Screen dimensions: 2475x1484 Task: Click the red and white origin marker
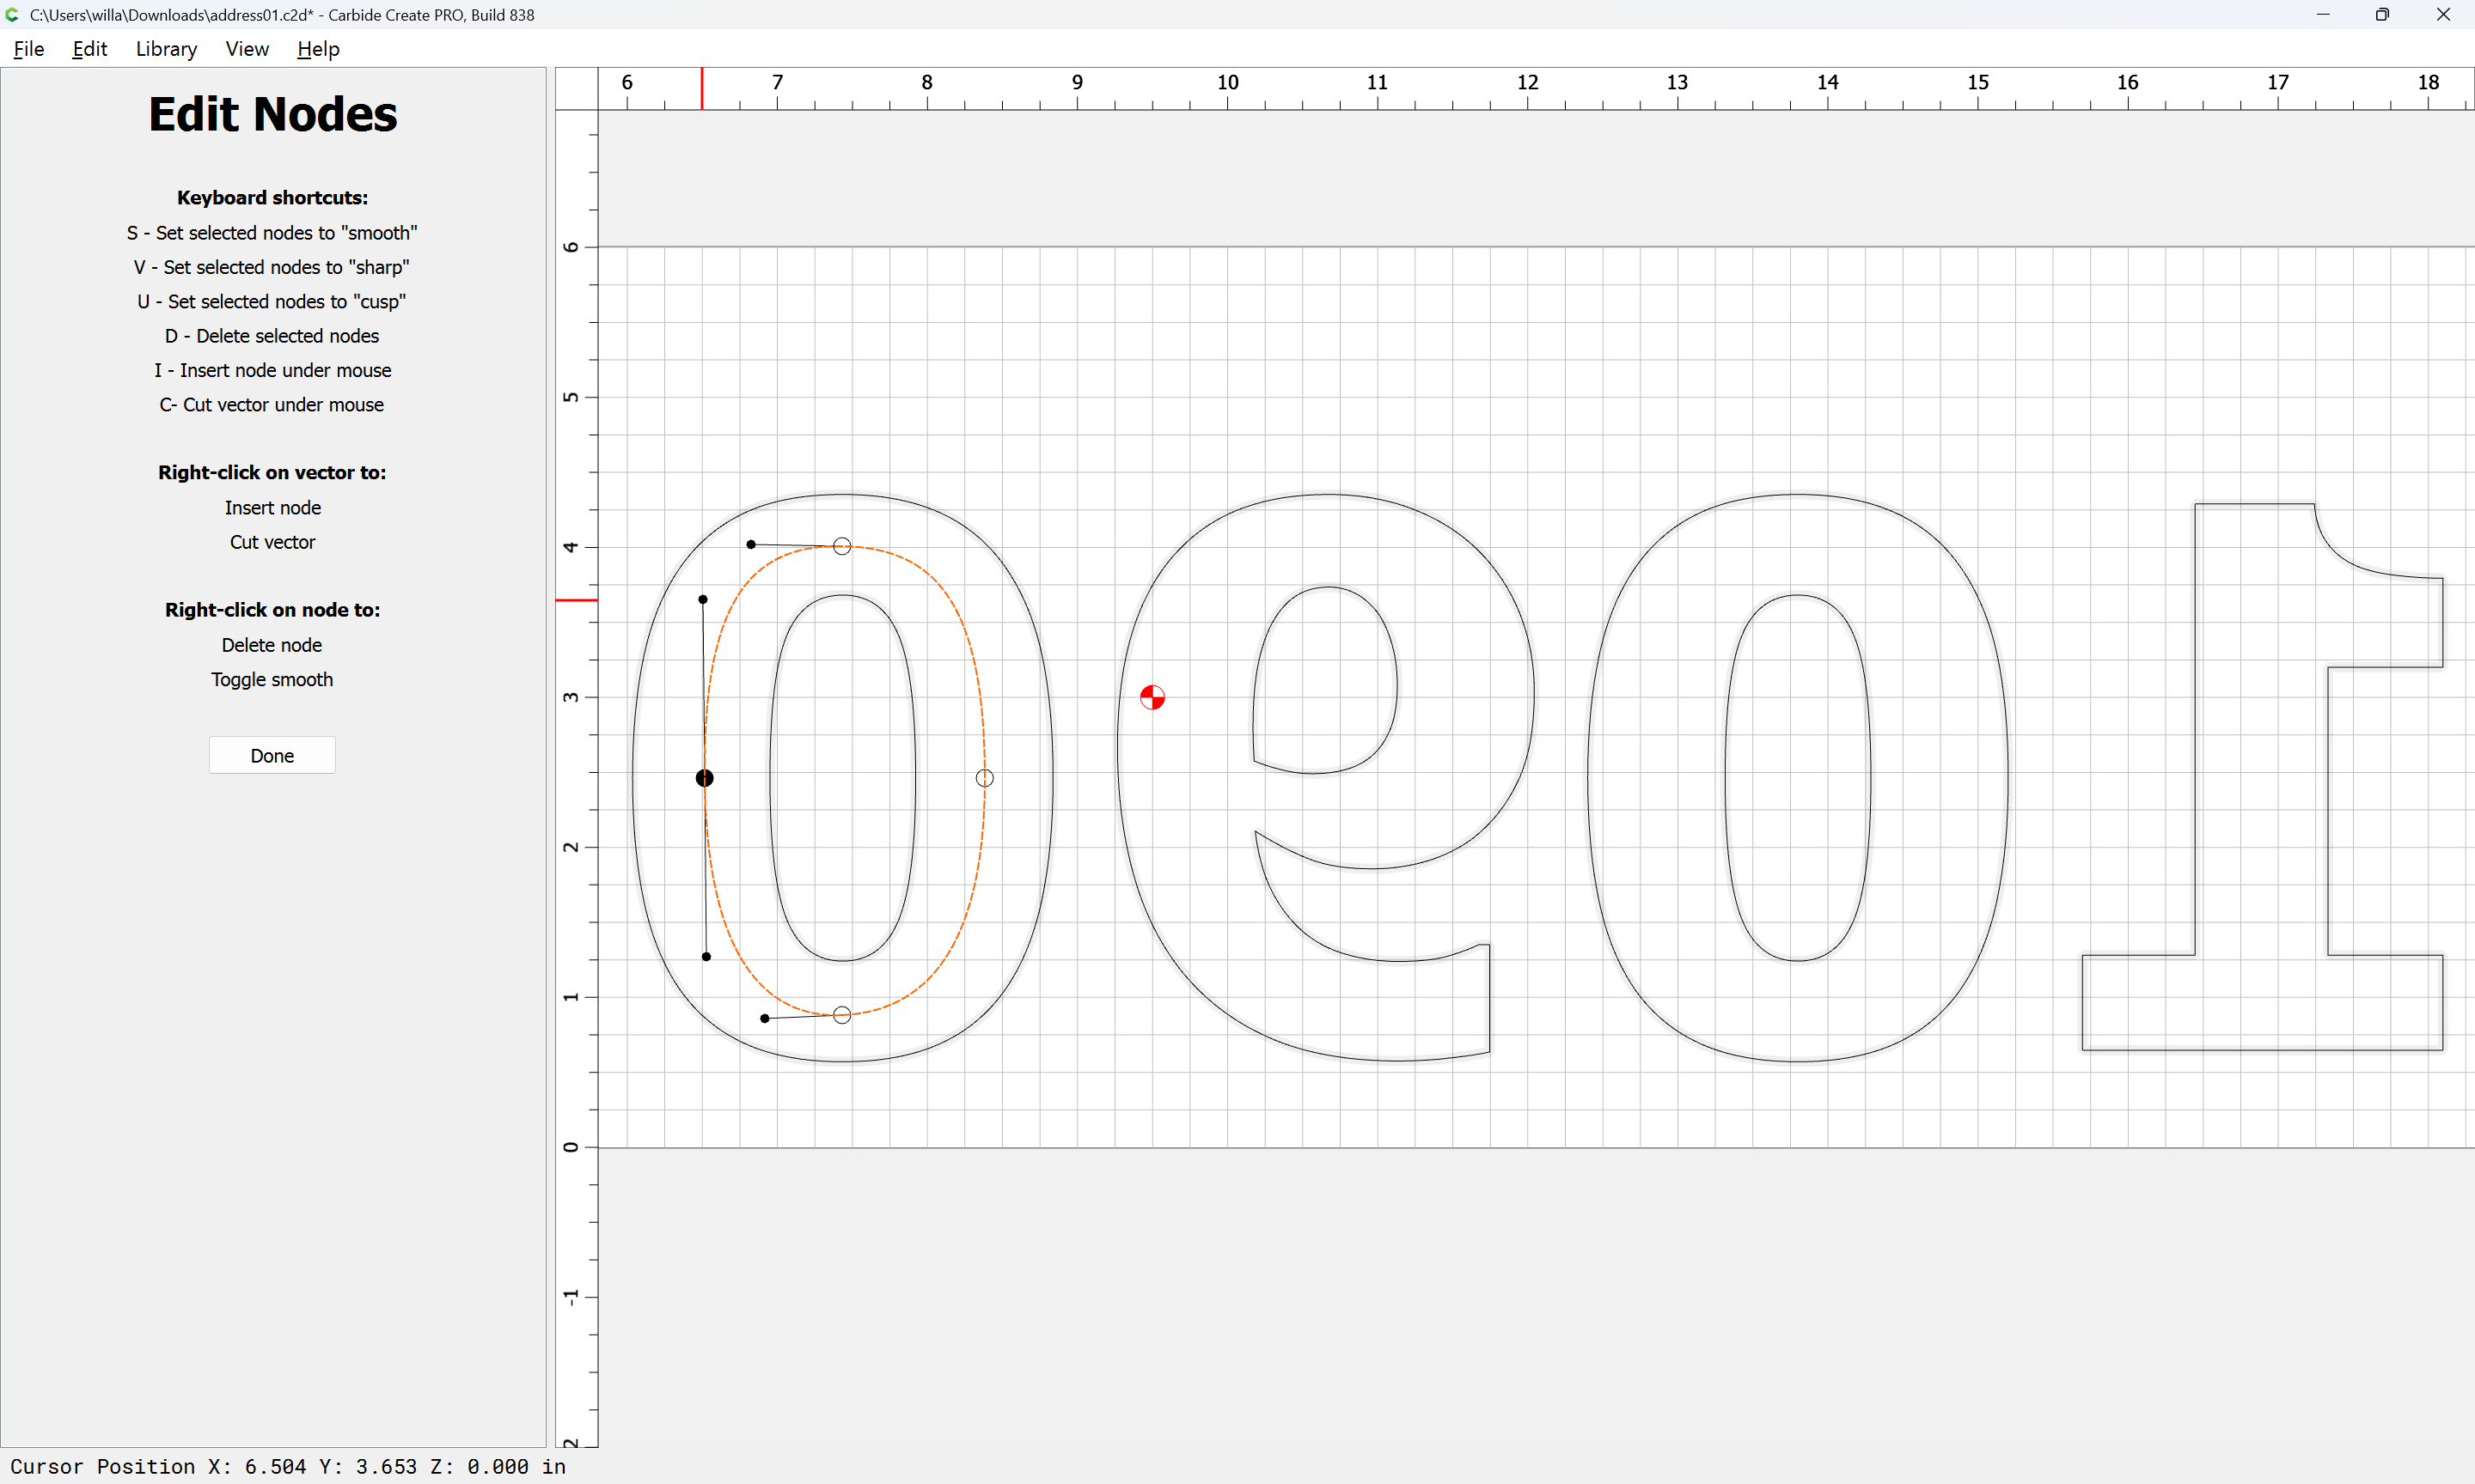pyautogui.click(x=1152, y=697)
